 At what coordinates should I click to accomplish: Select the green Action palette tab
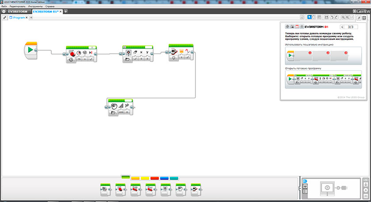[x=125, y=177]
